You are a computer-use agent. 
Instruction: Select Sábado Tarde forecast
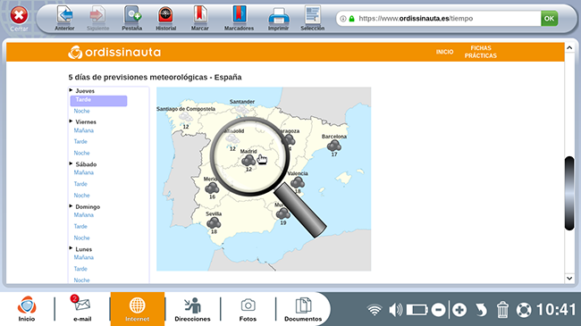click(x=80, y=184)
